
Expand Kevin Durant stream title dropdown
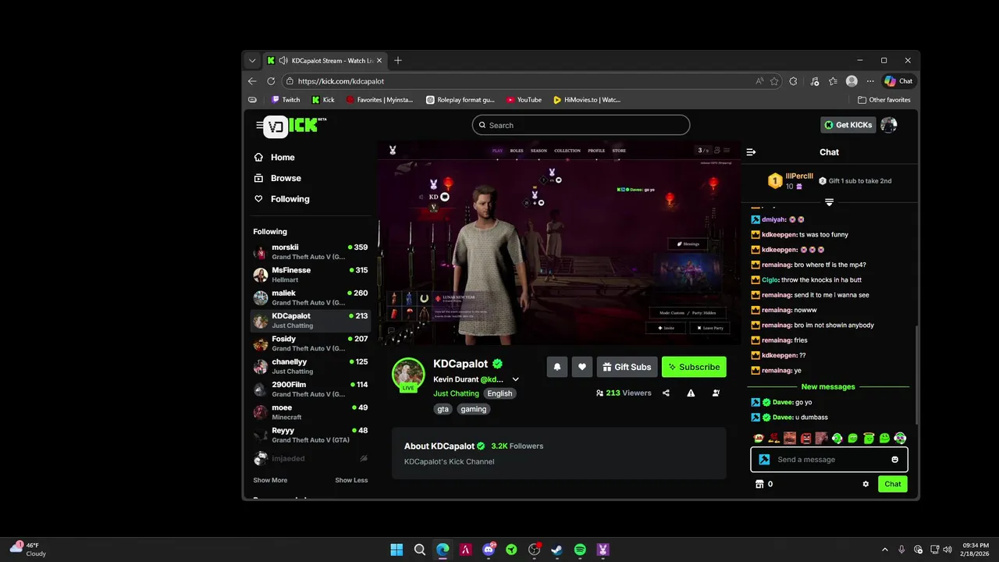tap(515, 379)
